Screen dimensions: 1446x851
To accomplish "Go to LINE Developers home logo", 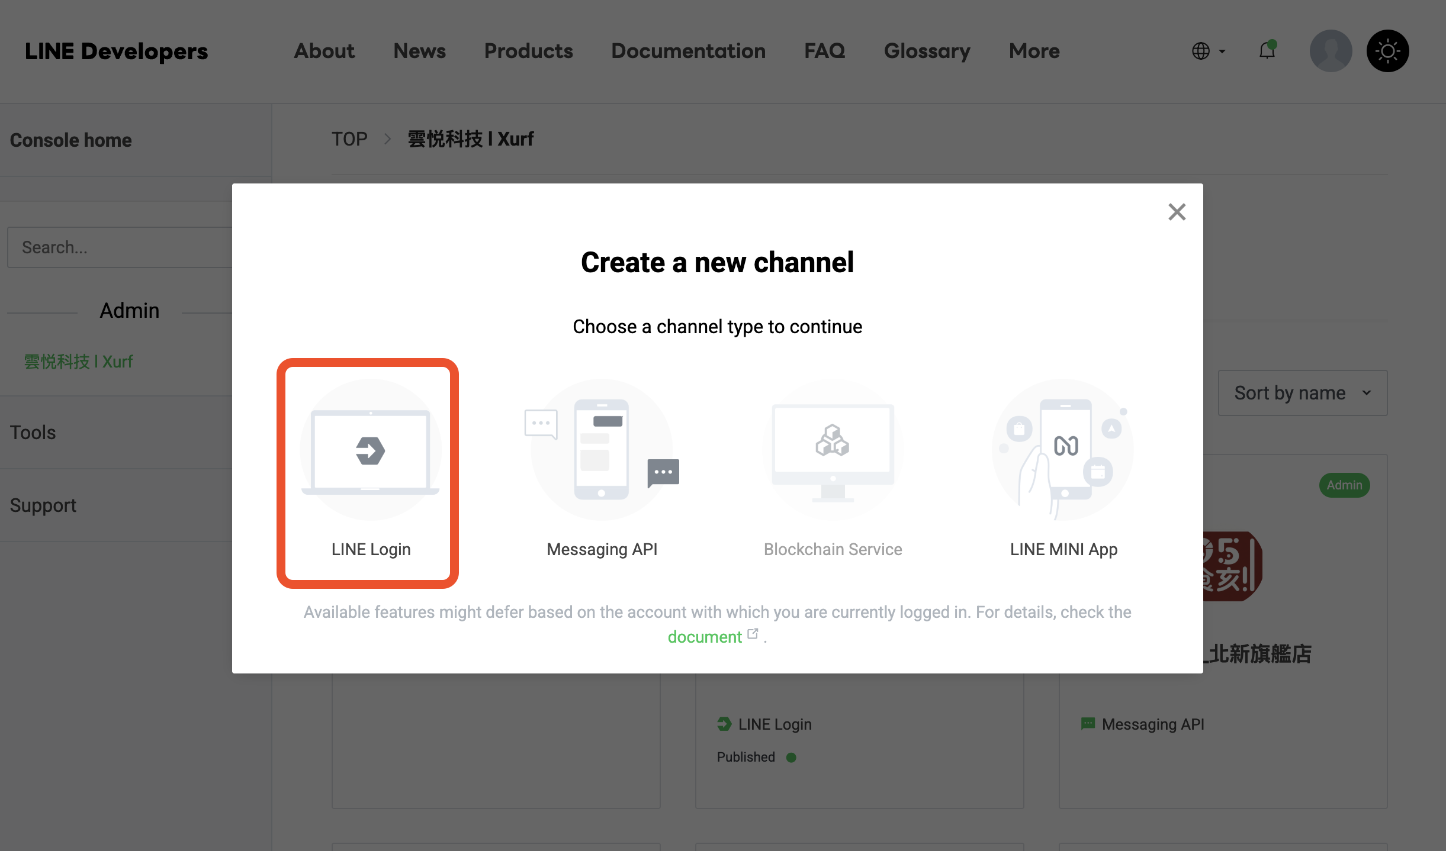I will pyautogui.click(x=116, y=51).
